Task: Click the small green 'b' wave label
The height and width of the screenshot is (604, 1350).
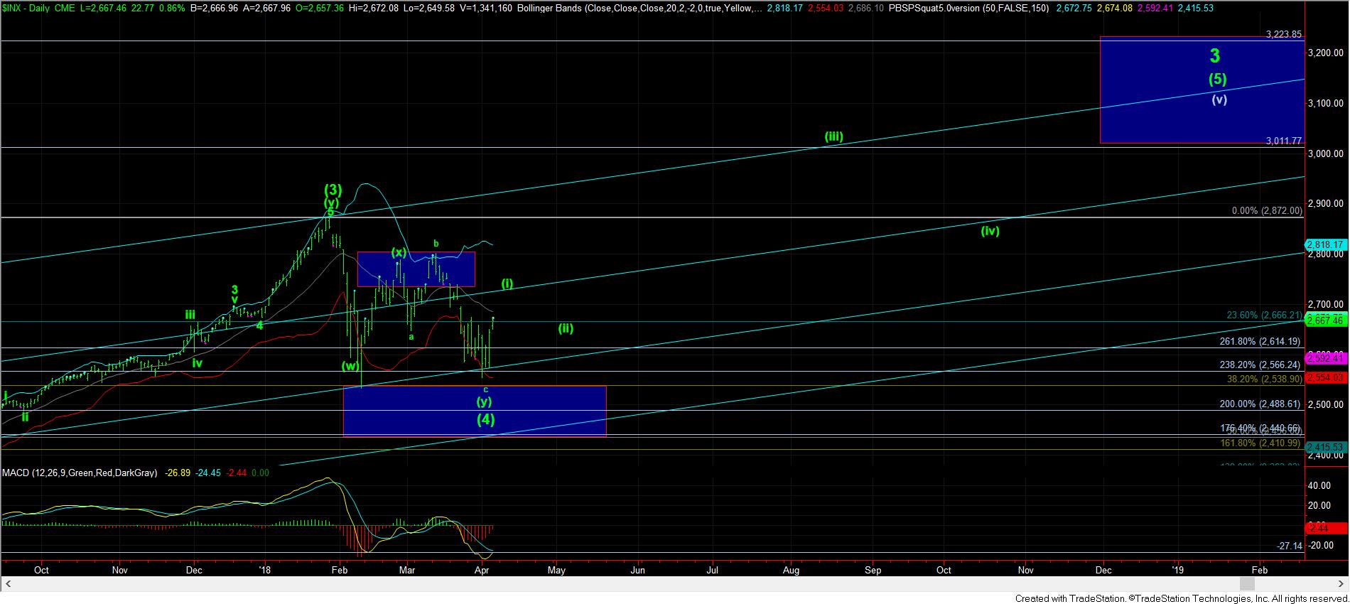Action: click(436, 244)
